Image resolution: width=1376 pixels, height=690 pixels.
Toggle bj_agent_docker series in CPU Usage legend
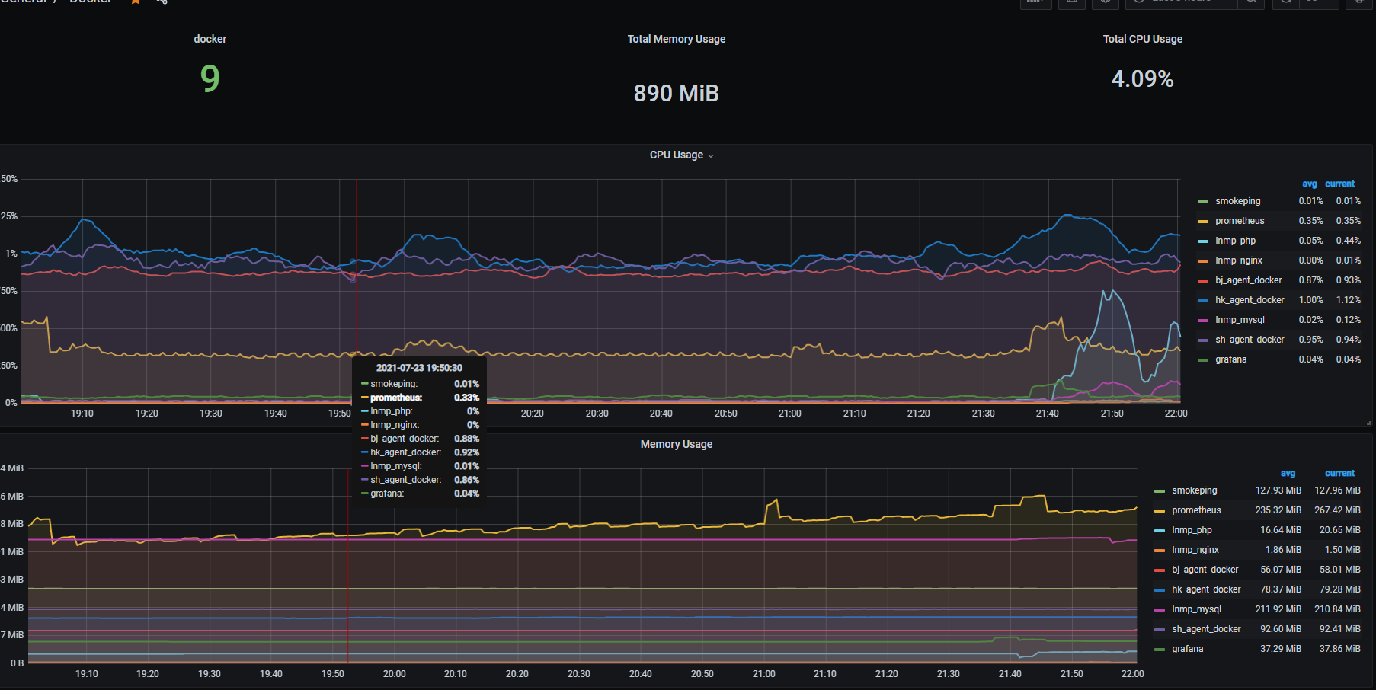[x=1248, y=280]
